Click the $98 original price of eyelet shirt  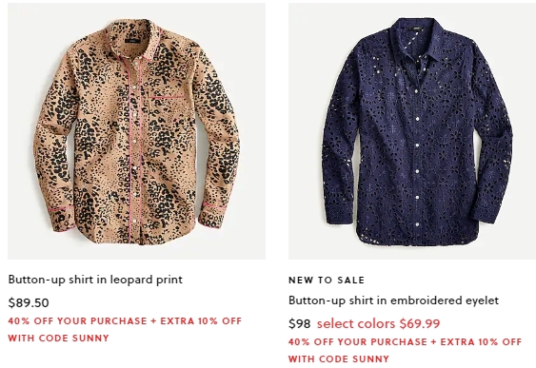[x=300, y=323]
